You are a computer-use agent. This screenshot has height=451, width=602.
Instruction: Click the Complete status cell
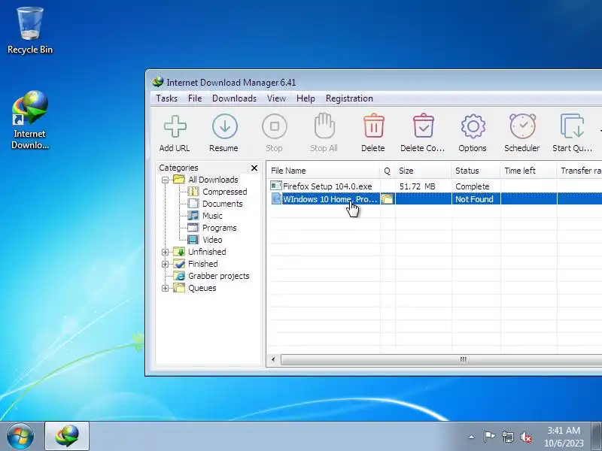[x=473, y=186]
